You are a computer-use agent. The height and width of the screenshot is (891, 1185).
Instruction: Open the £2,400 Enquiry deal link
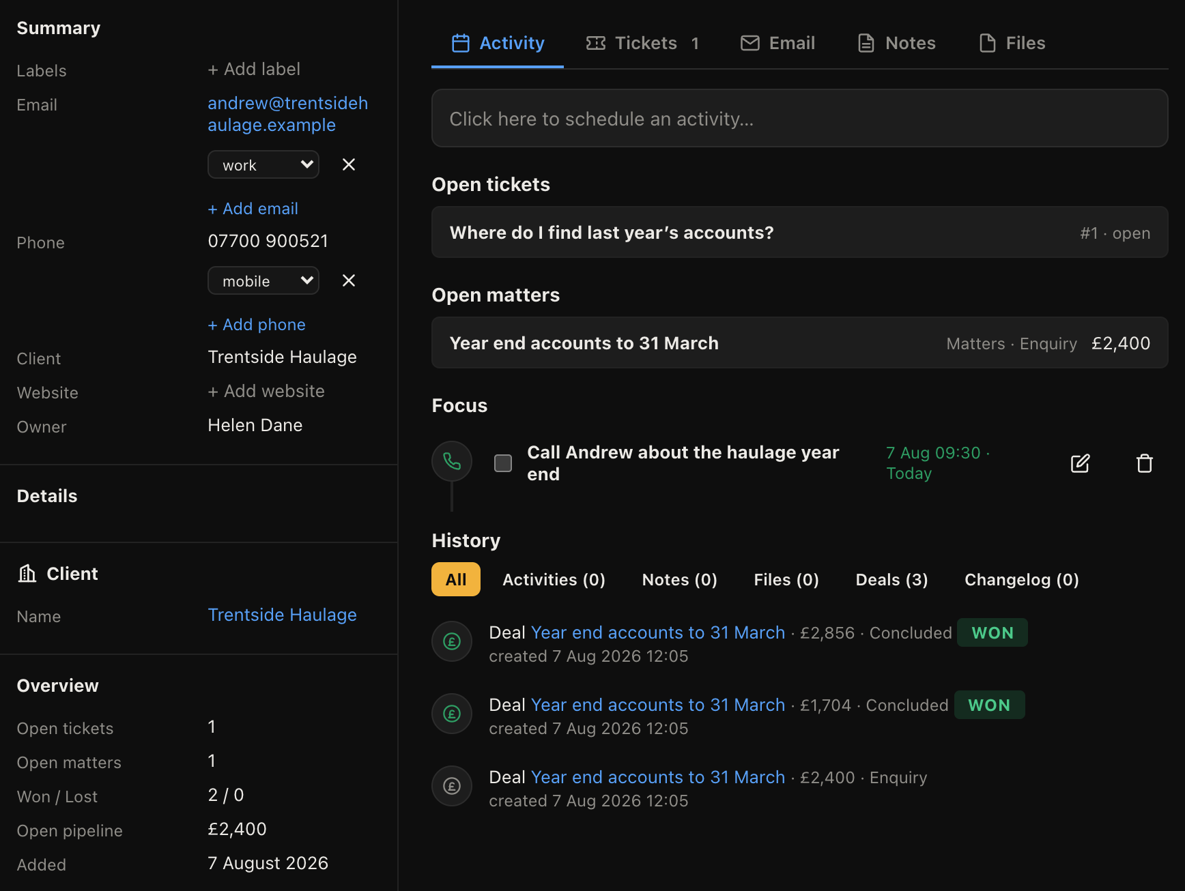coord(658,777)
